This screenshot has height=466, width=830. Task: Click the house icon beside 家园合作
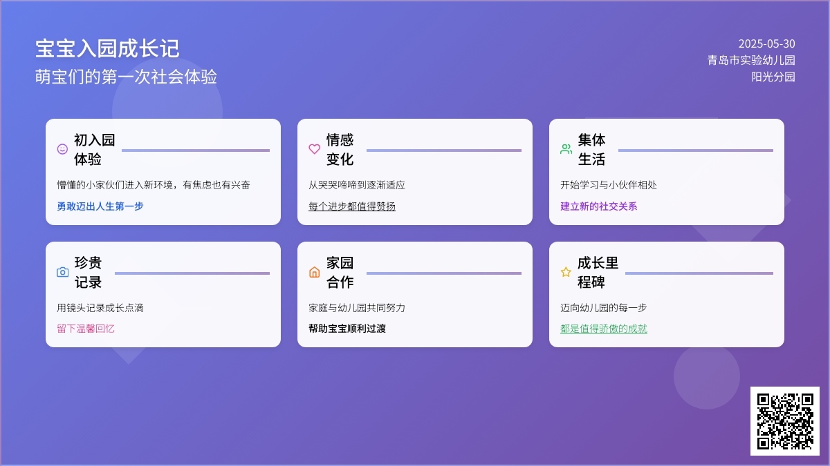point(314,272)
